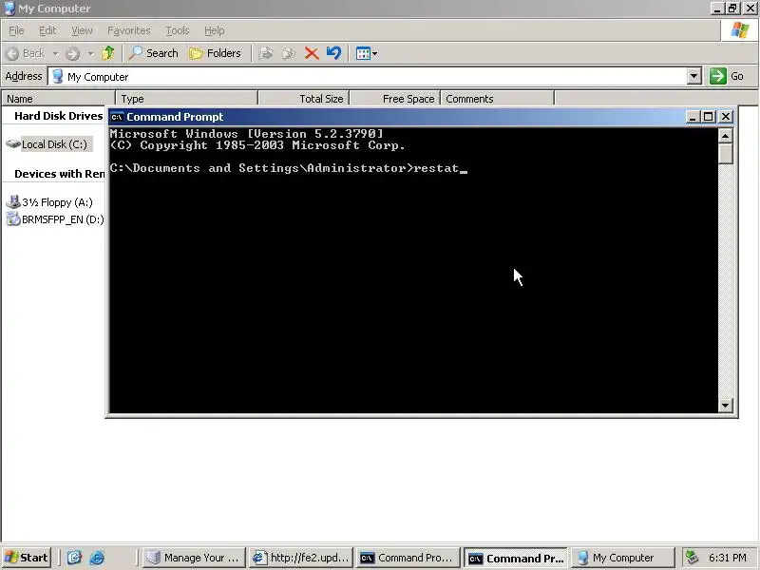This screenshot has width=760, height=570.
Task: Launch Internet Explorer from quick launch
Action: (x=97, y=558)
